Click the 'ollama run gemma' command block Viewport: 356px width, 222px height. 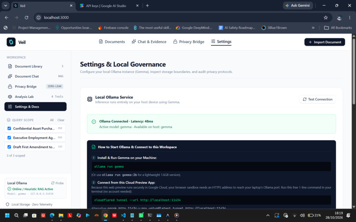click(x=211, y=166)
